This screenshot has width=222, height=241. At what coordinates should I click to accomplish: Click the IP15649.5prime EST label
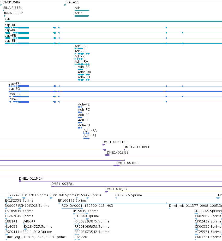(x=86, y=211)
